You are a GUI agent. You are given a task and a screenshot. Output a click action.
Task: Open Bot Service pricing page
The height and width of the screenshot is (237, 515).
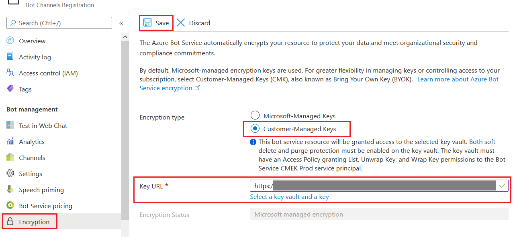click(45, 206)
